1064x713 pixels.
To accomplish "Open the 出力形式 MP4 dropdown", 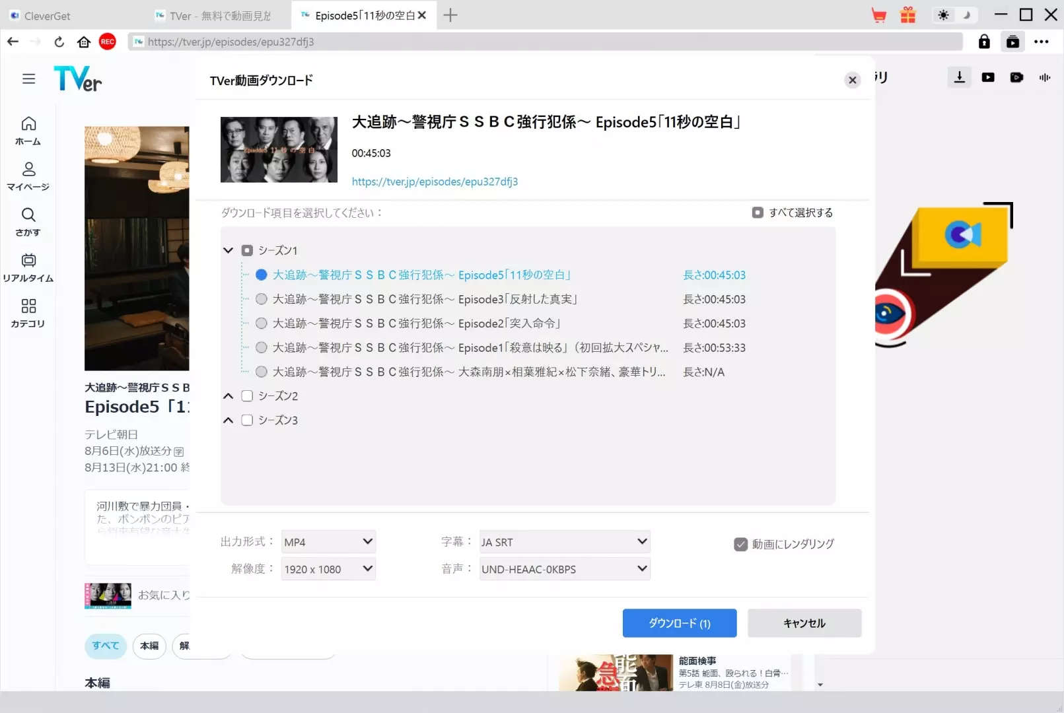I will [328, 542].
